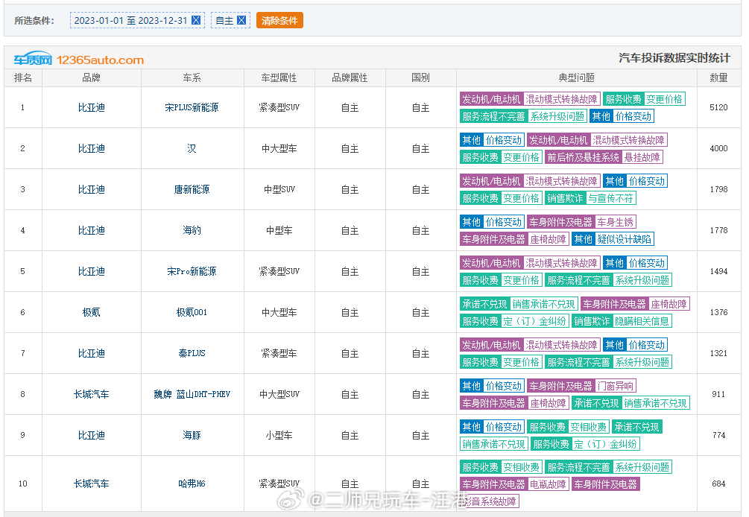This screenshot has width=749, height=517.
Task: Click the 品牌 column header
Action: (x=91, y=77)
